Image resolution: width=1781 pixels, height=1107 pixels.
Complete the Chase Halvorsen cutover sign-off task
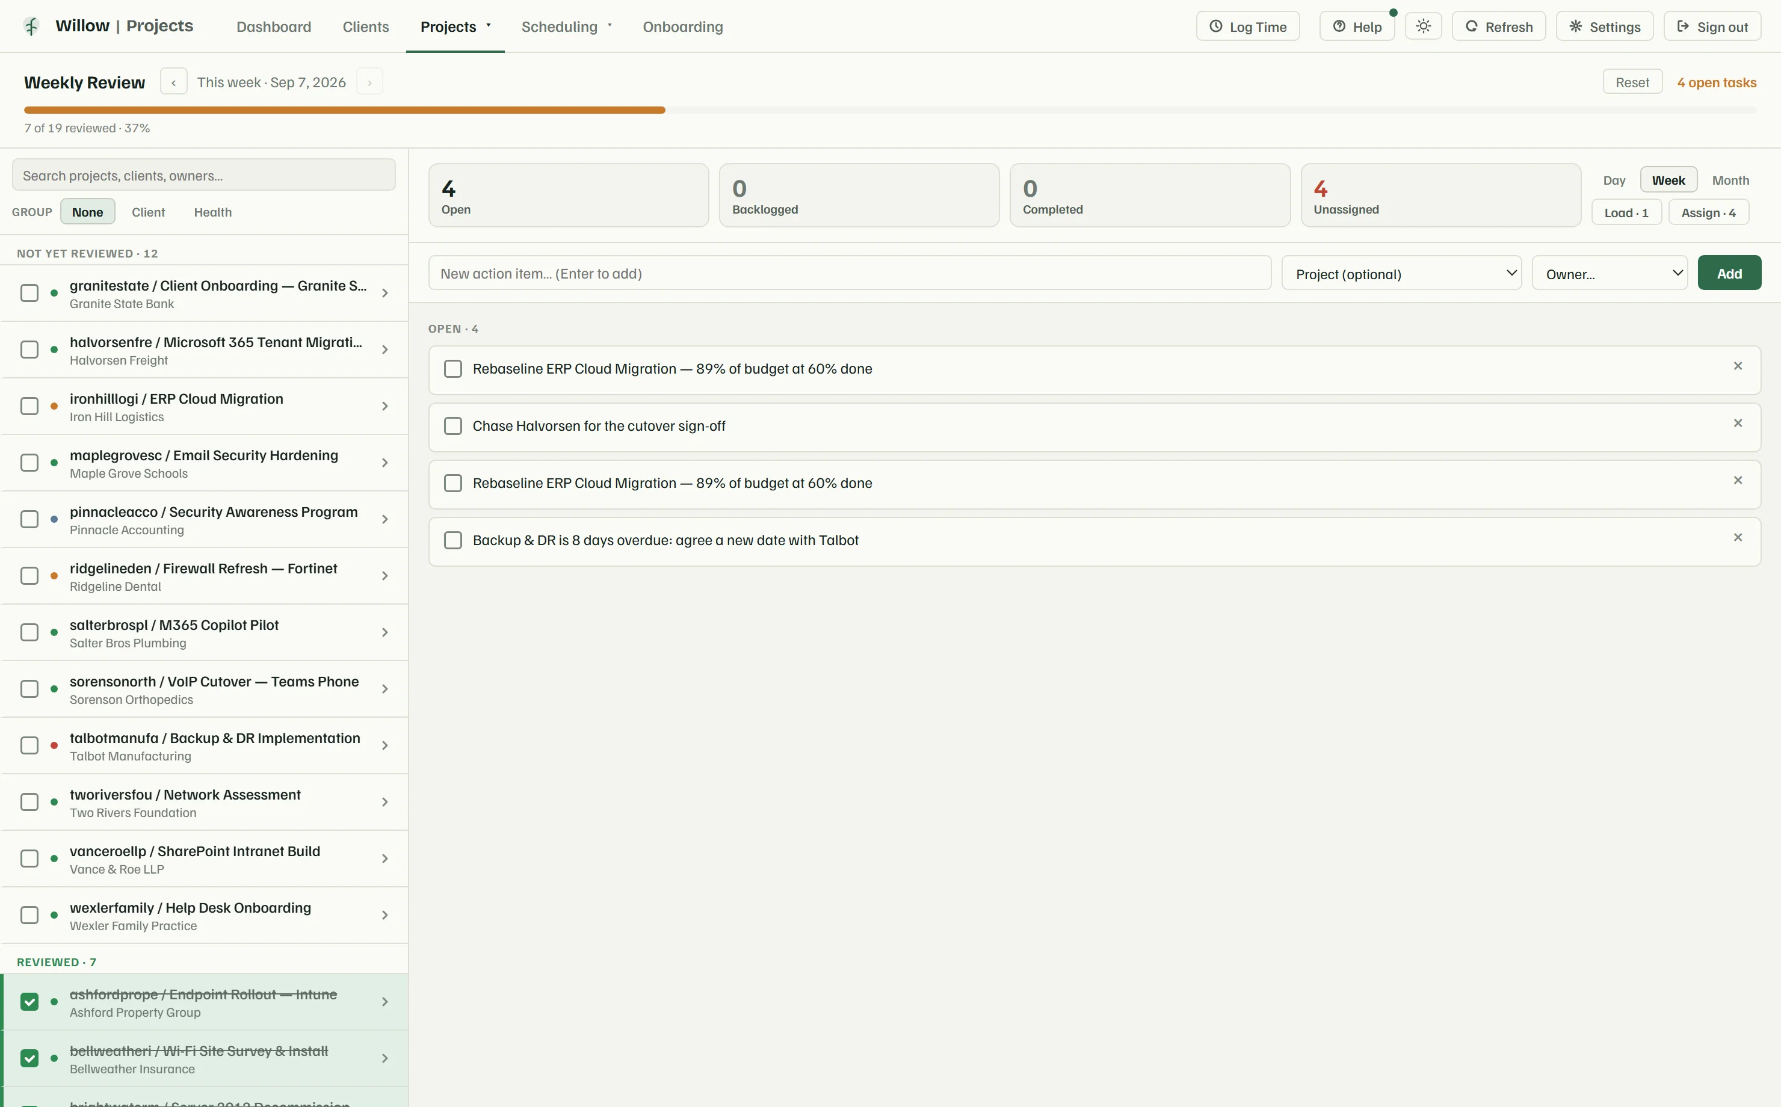(x=453, y=426)
